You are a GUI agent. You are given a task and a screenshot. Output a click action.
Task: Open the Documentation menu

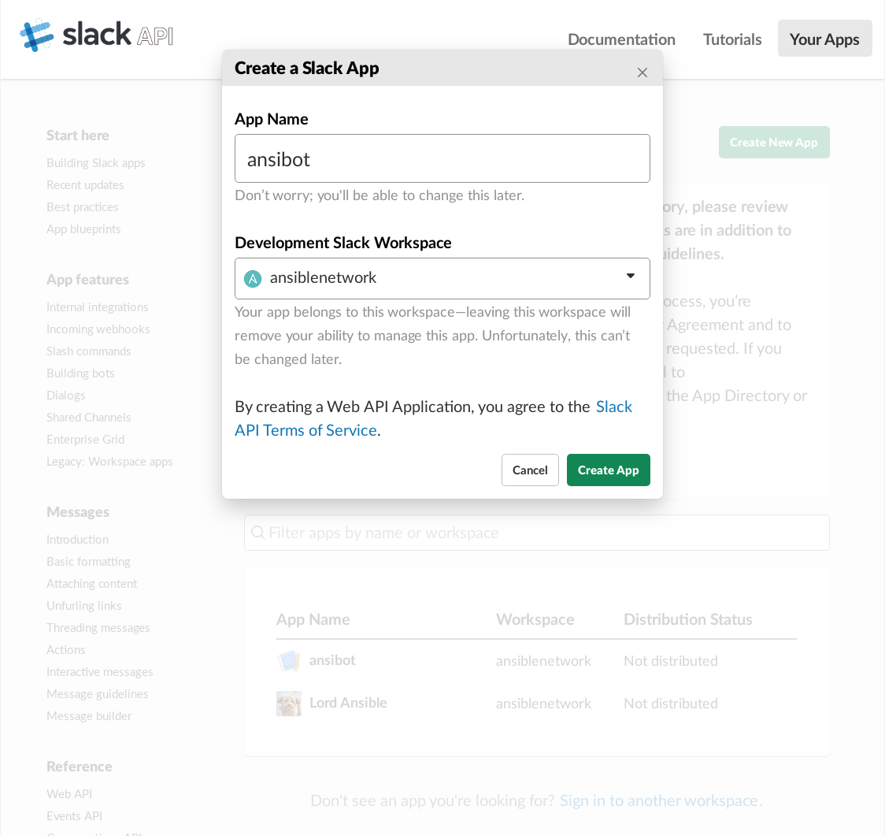[x=621, y=39]
